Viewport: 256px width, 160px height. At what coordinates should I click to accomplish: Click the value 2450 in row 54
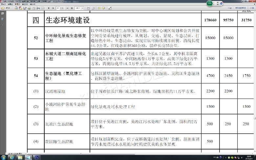click(228, 76)
